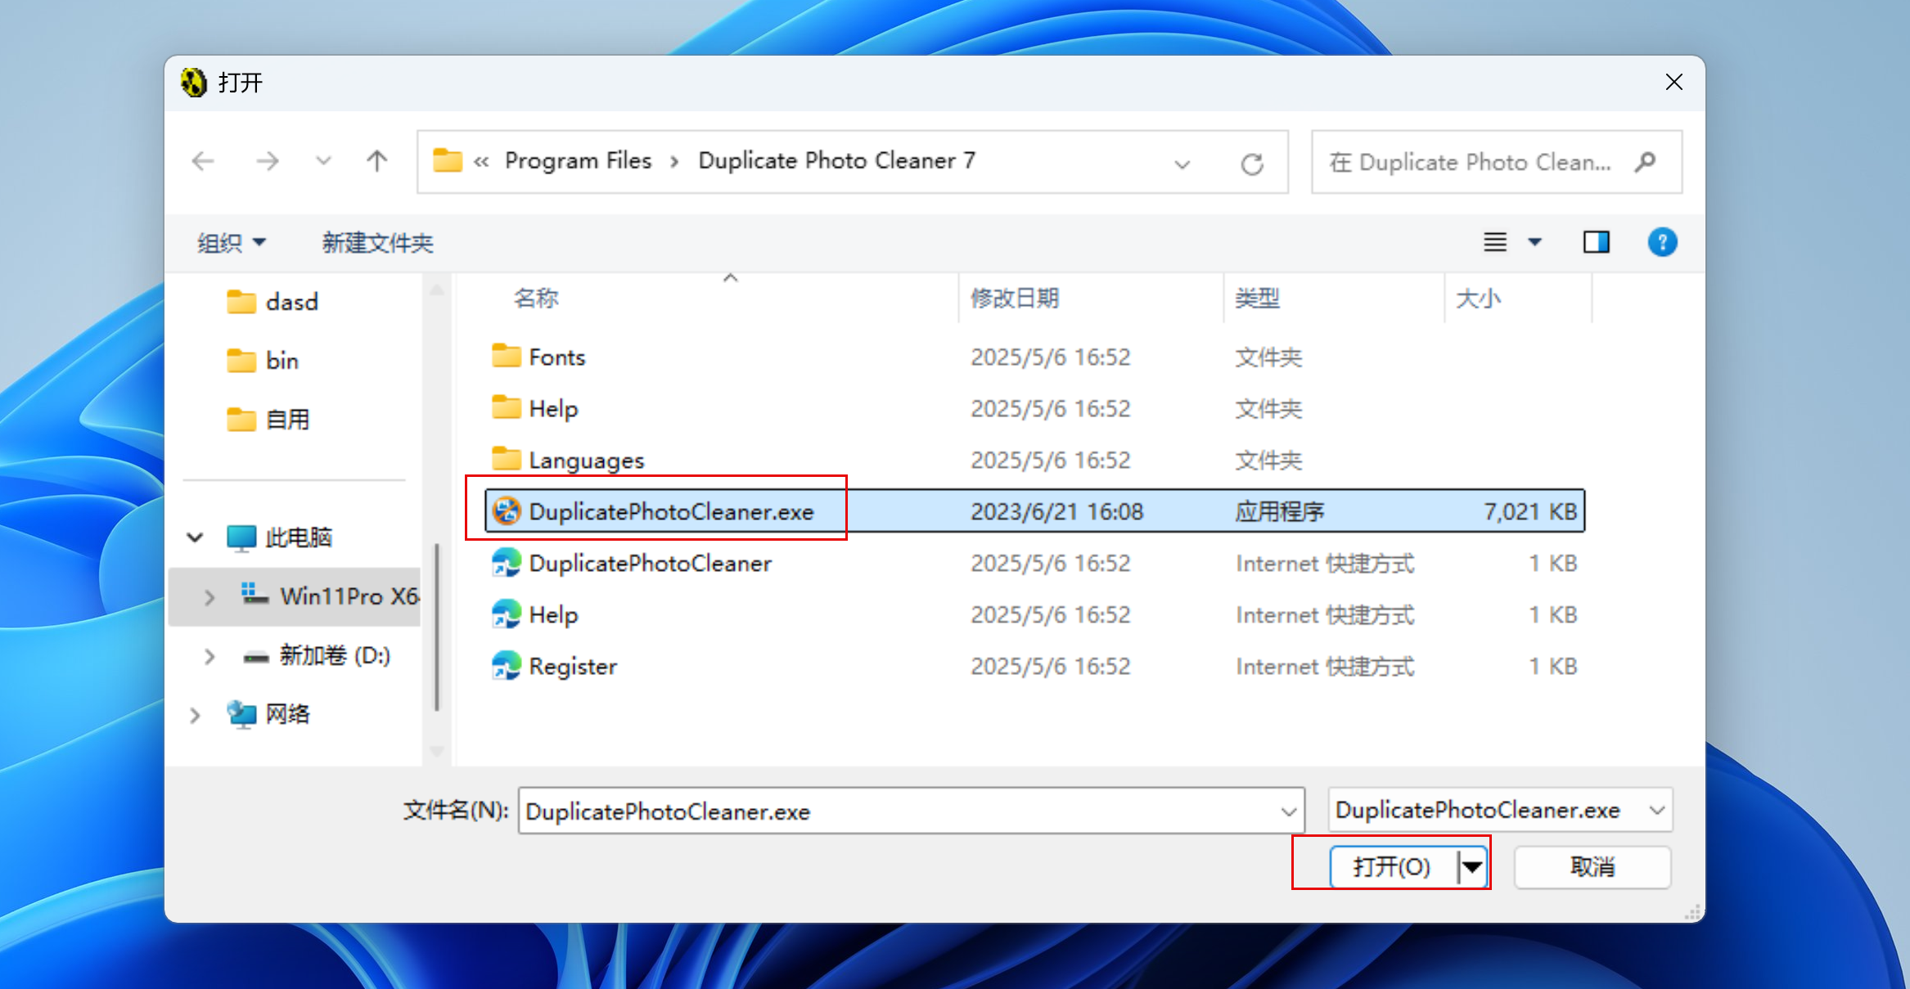The width and height of the screenshot is (1910, 989).
Task: Expand the address bar history dropdown
Action: 1182,164
